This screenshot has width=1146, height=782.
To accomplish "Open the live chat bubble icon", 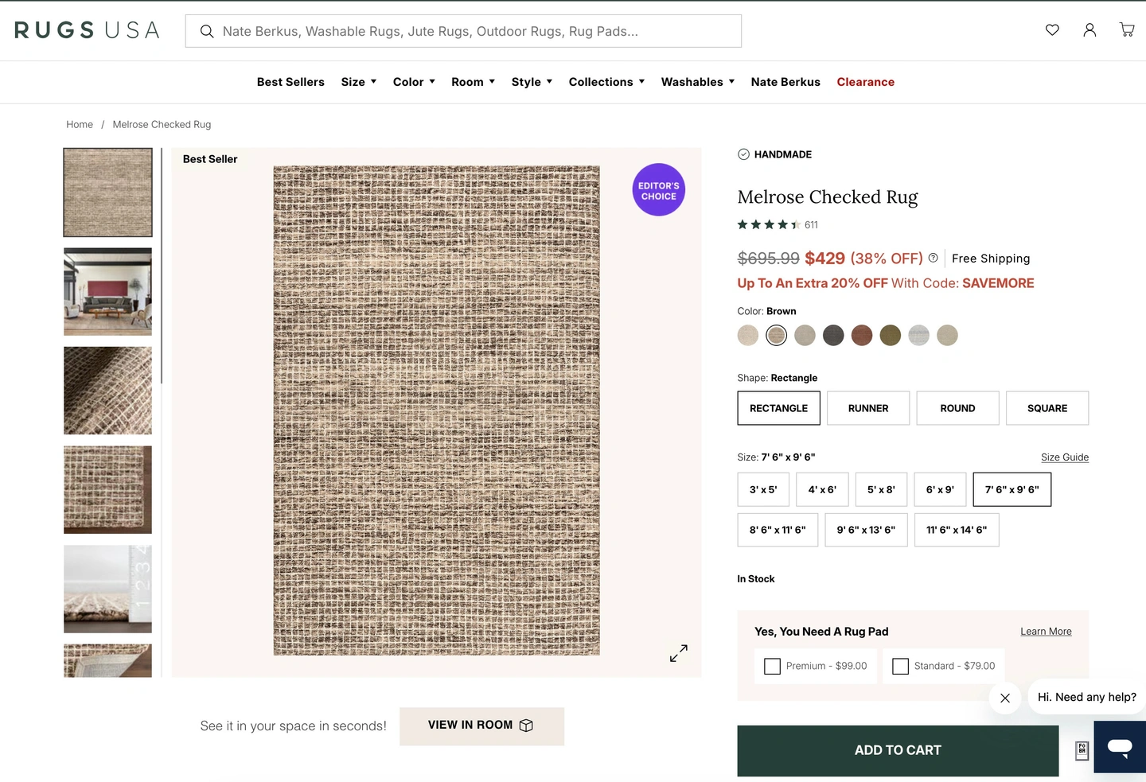I will coord(1120,747).
